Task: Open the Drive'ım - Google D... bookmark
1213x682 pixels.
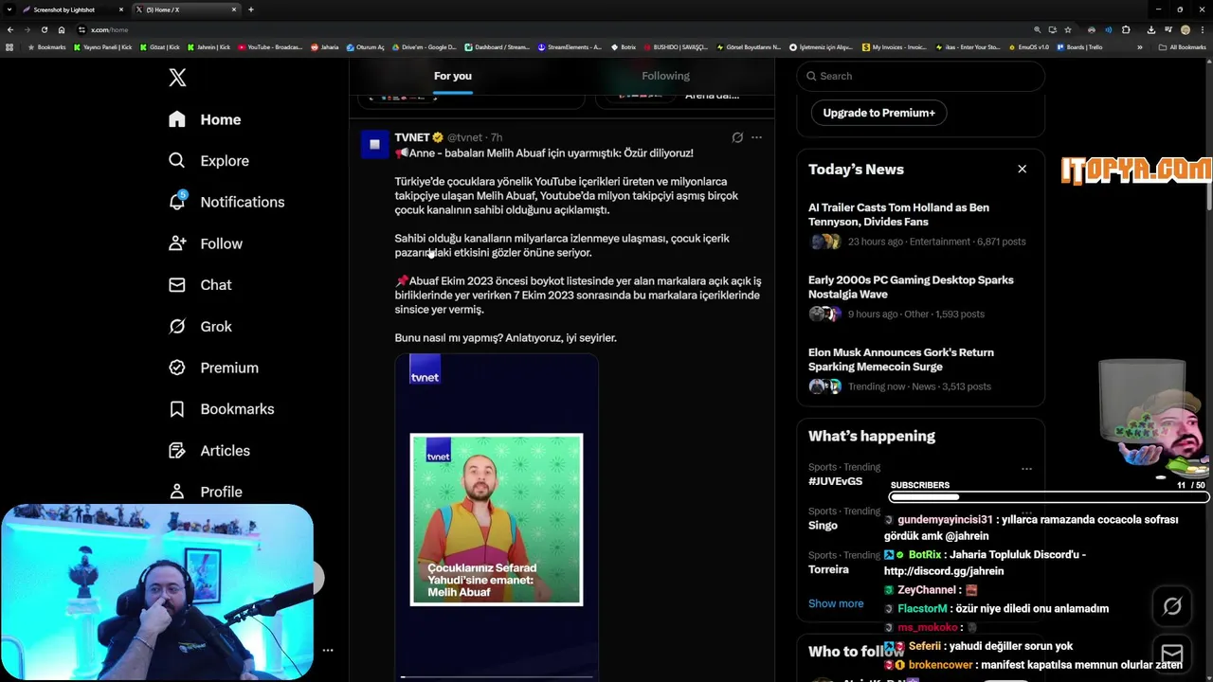Action: [424, 47]
